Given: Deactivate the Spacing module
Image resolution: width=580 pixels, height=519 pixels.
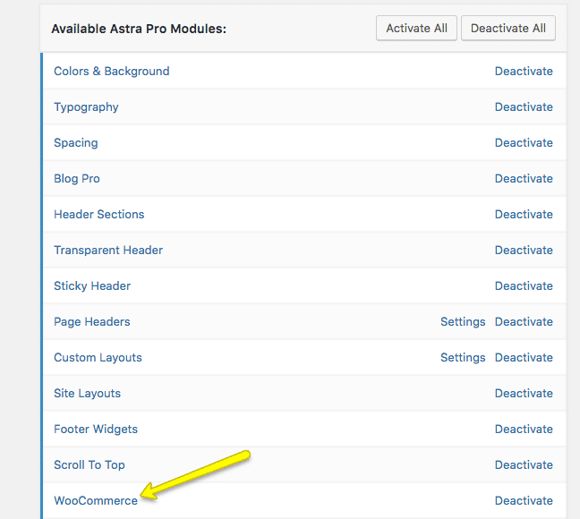Looking at the screenshot, I should [524, 143].
